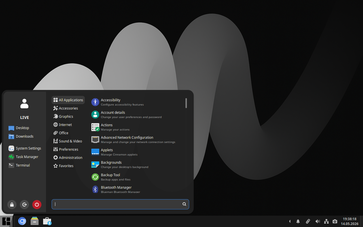Open the network tray icon
The height and width of the screenshot is (227, 363).
(x=326, y=221)
